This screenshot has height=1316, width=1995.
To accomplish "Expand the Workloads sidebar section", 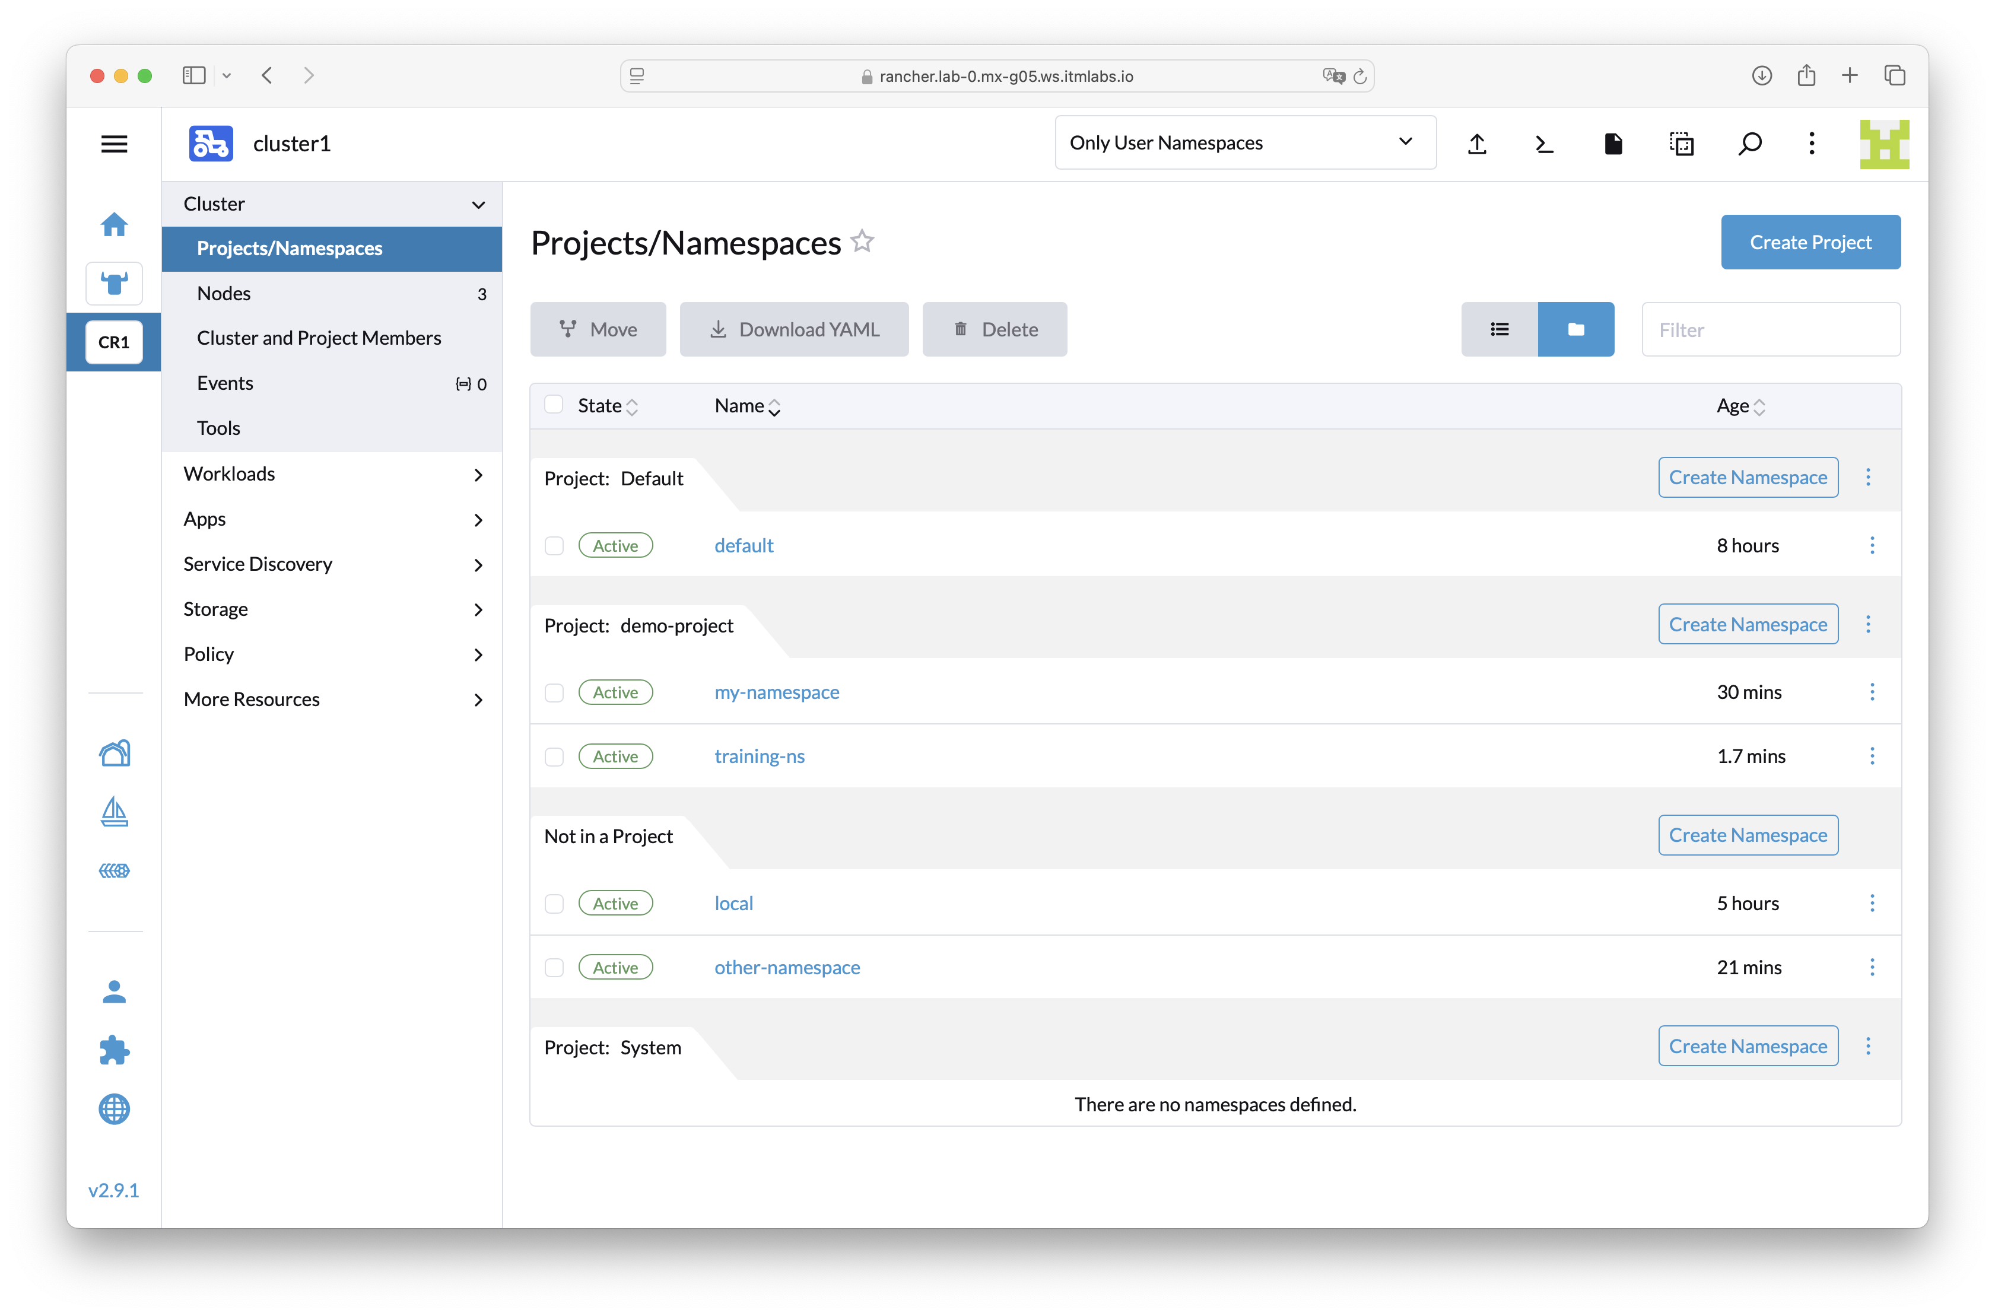I will pos(332,474).
